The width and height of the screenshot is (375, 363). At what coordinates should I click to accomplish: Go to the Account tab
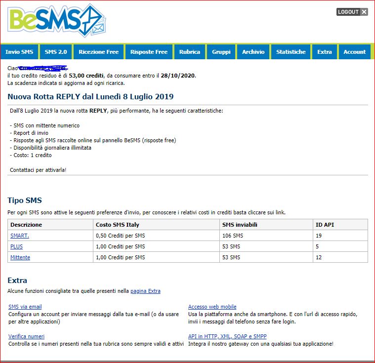[x=354, y=52]
